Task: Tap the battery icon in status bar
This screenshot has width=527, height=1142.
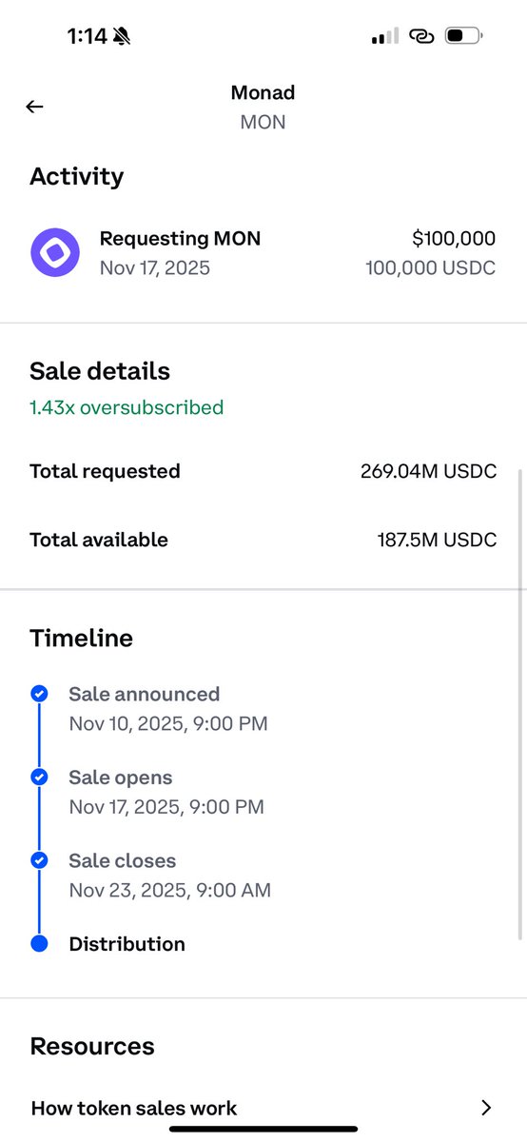Action: (x=465, y=36)
